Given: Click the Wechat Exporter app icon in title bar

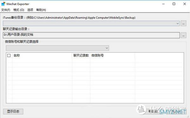Looking at the screenshot, I should [x=3, y=4].
